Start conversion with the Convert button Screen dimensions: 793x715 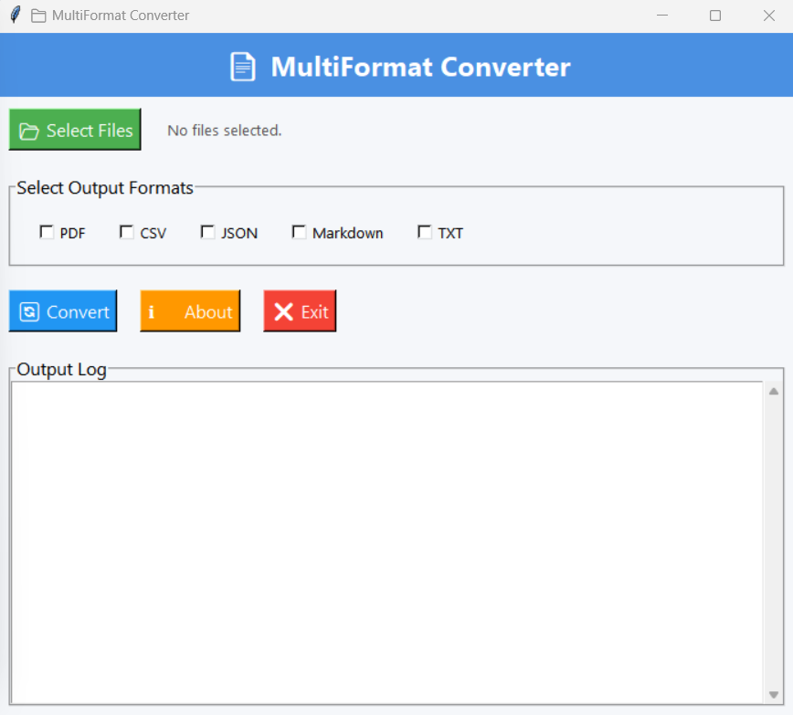tap(63, 310)
